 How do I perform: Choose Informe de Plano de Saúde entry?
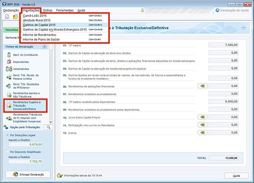coord(65,39)
